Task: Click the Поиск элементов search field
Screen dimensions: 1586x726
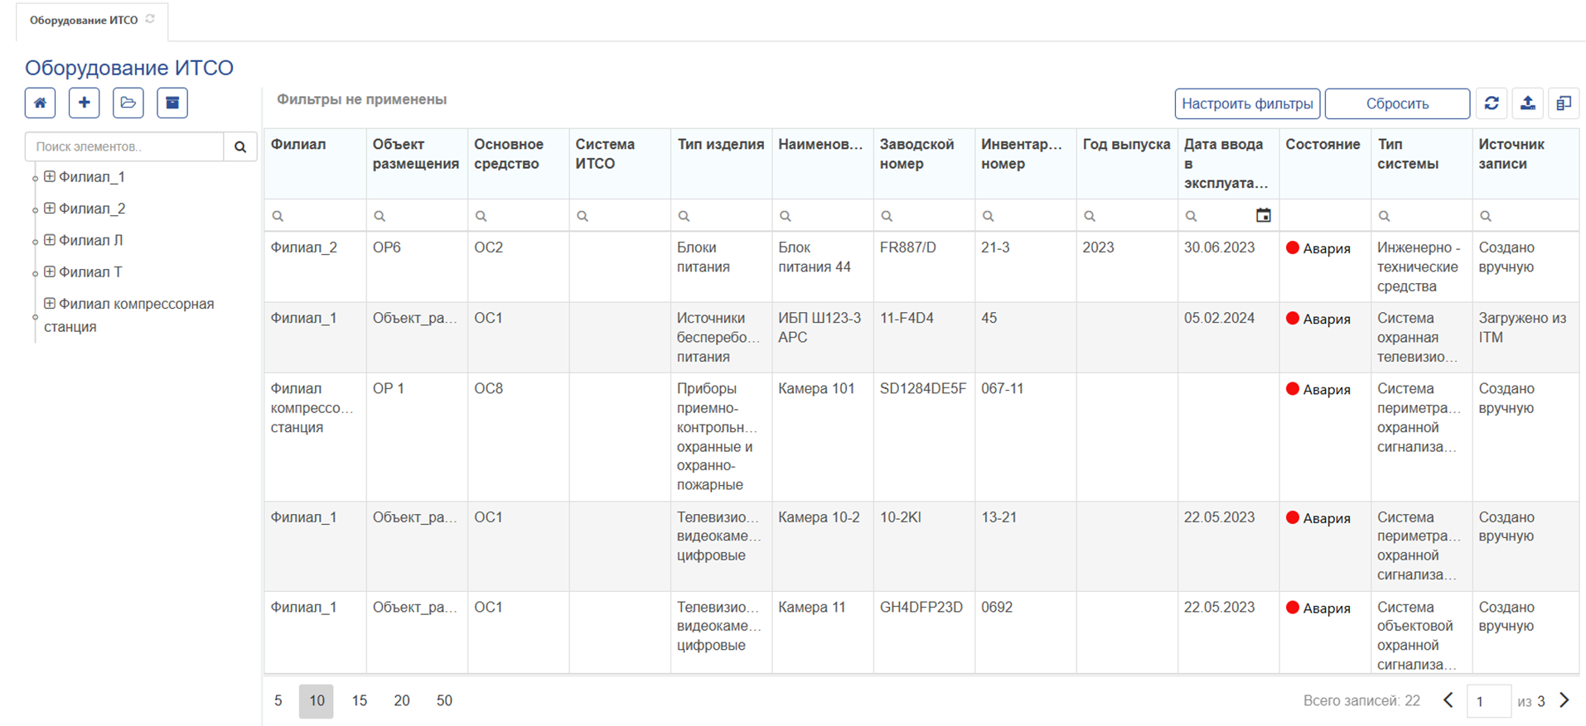Action: 124,147
